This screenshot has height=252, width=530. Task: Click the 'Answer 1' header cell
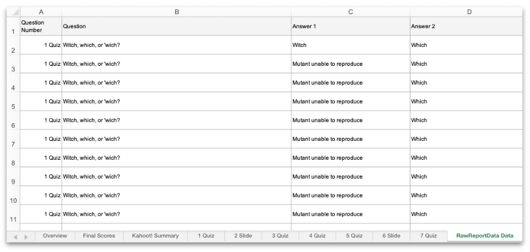pos(350,26)
